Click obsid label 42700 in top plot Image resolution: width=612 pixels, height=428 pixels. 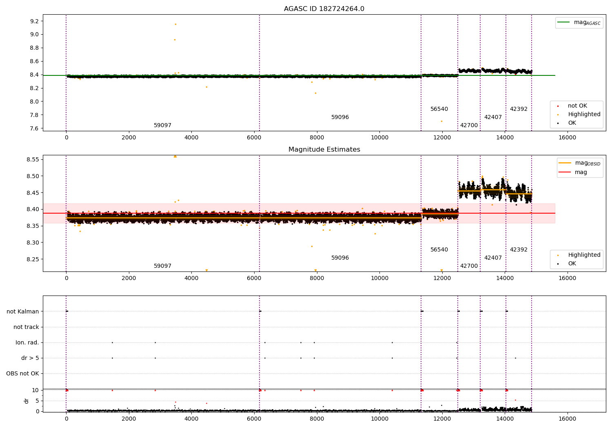(x=469, y=126)
